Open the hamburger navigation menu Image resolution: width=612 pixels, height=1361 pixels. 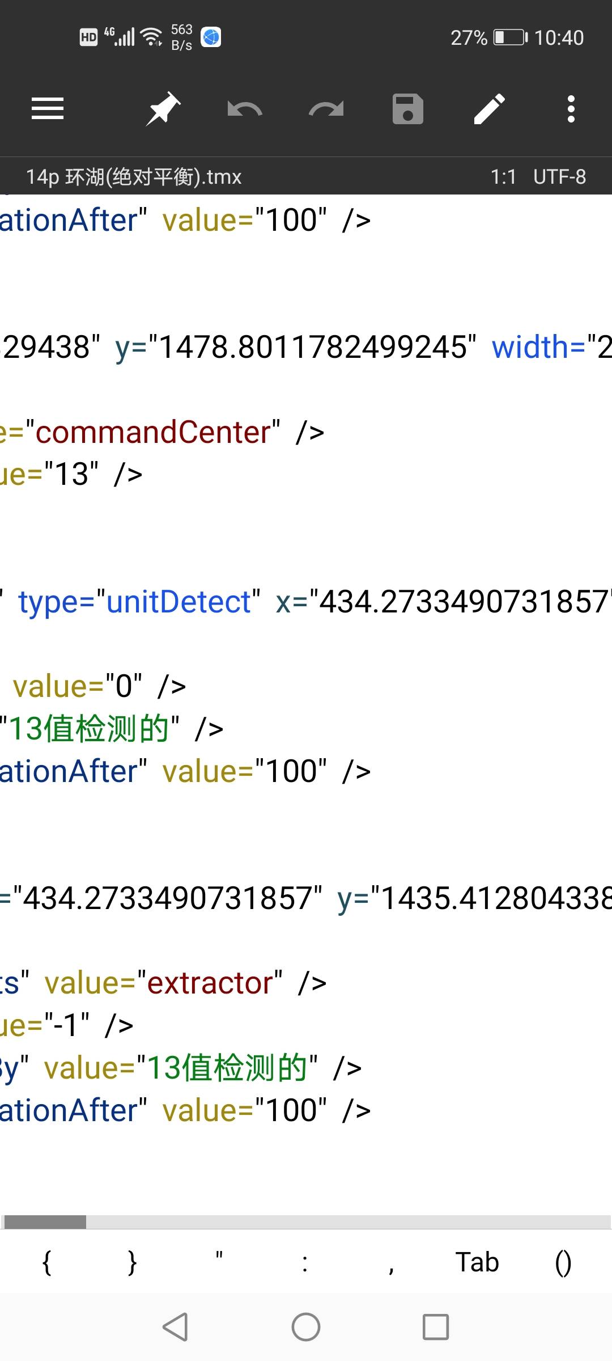click(48, 108)
